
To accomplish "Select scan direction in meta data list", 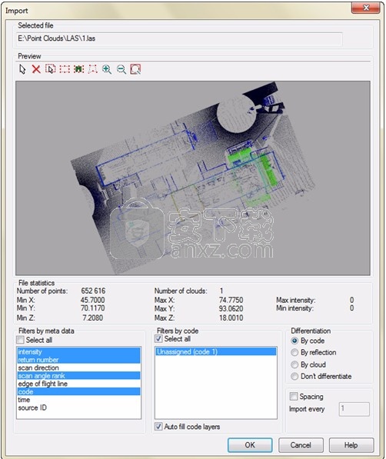I will 78,368.
